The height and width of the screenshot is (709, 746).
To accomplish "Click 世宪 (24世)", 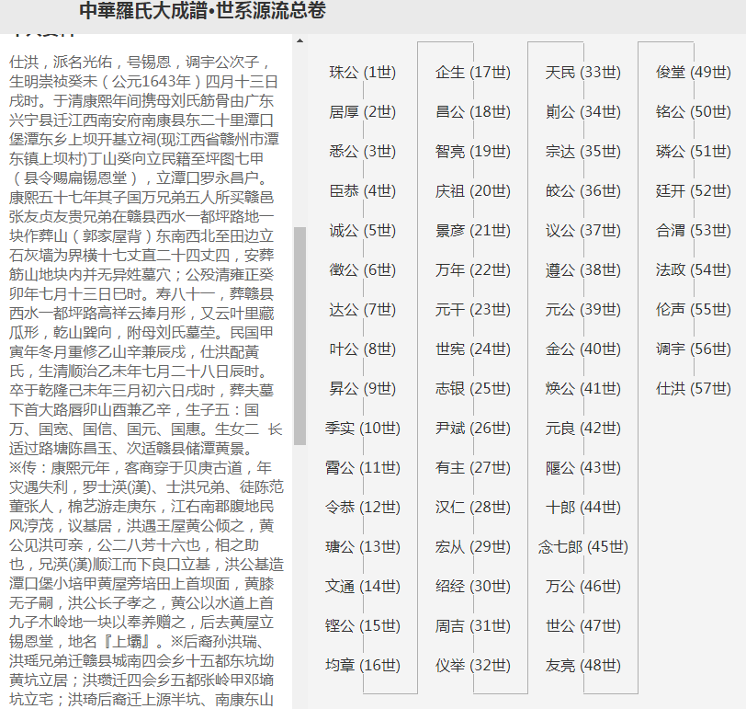I will pos(473,349).
